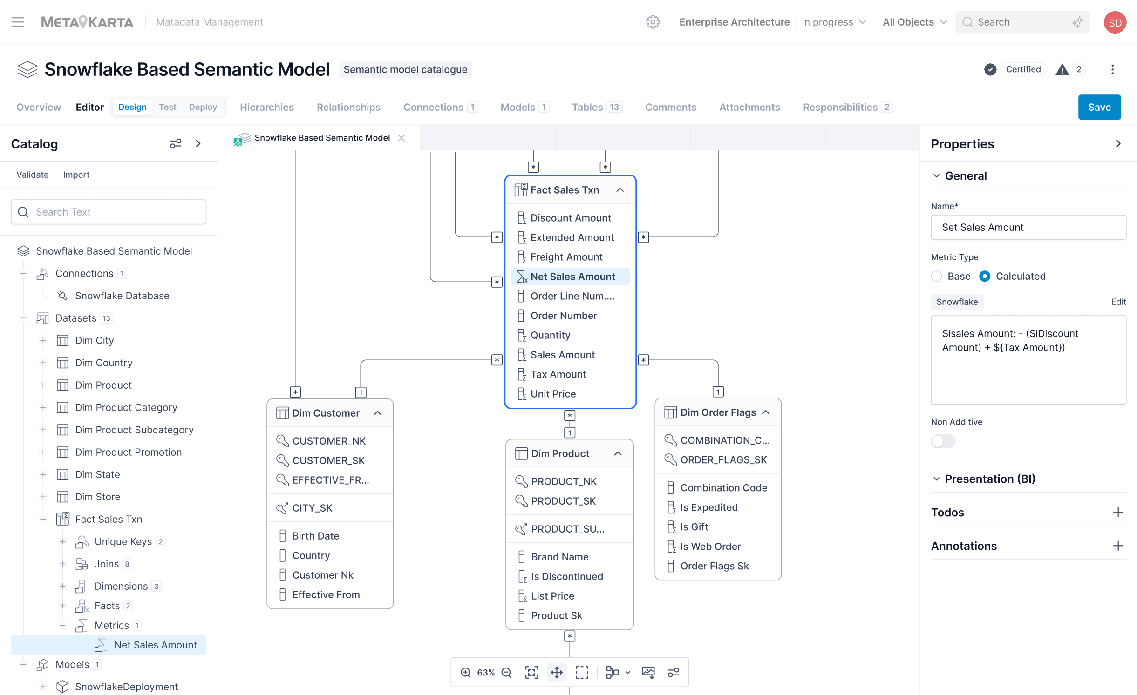This screenshot has width=1137, height=695.
Task: Click the Todos plus icon
Action: point(1117,513)
